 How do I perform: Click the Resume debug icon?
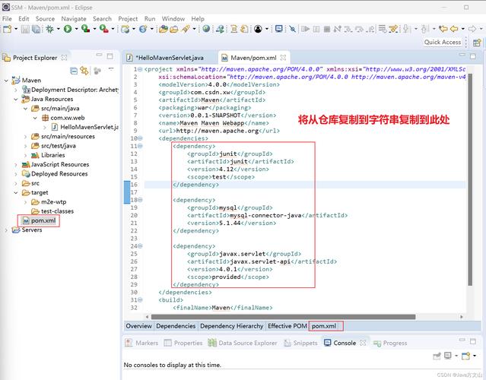click(x=305, y=29)
